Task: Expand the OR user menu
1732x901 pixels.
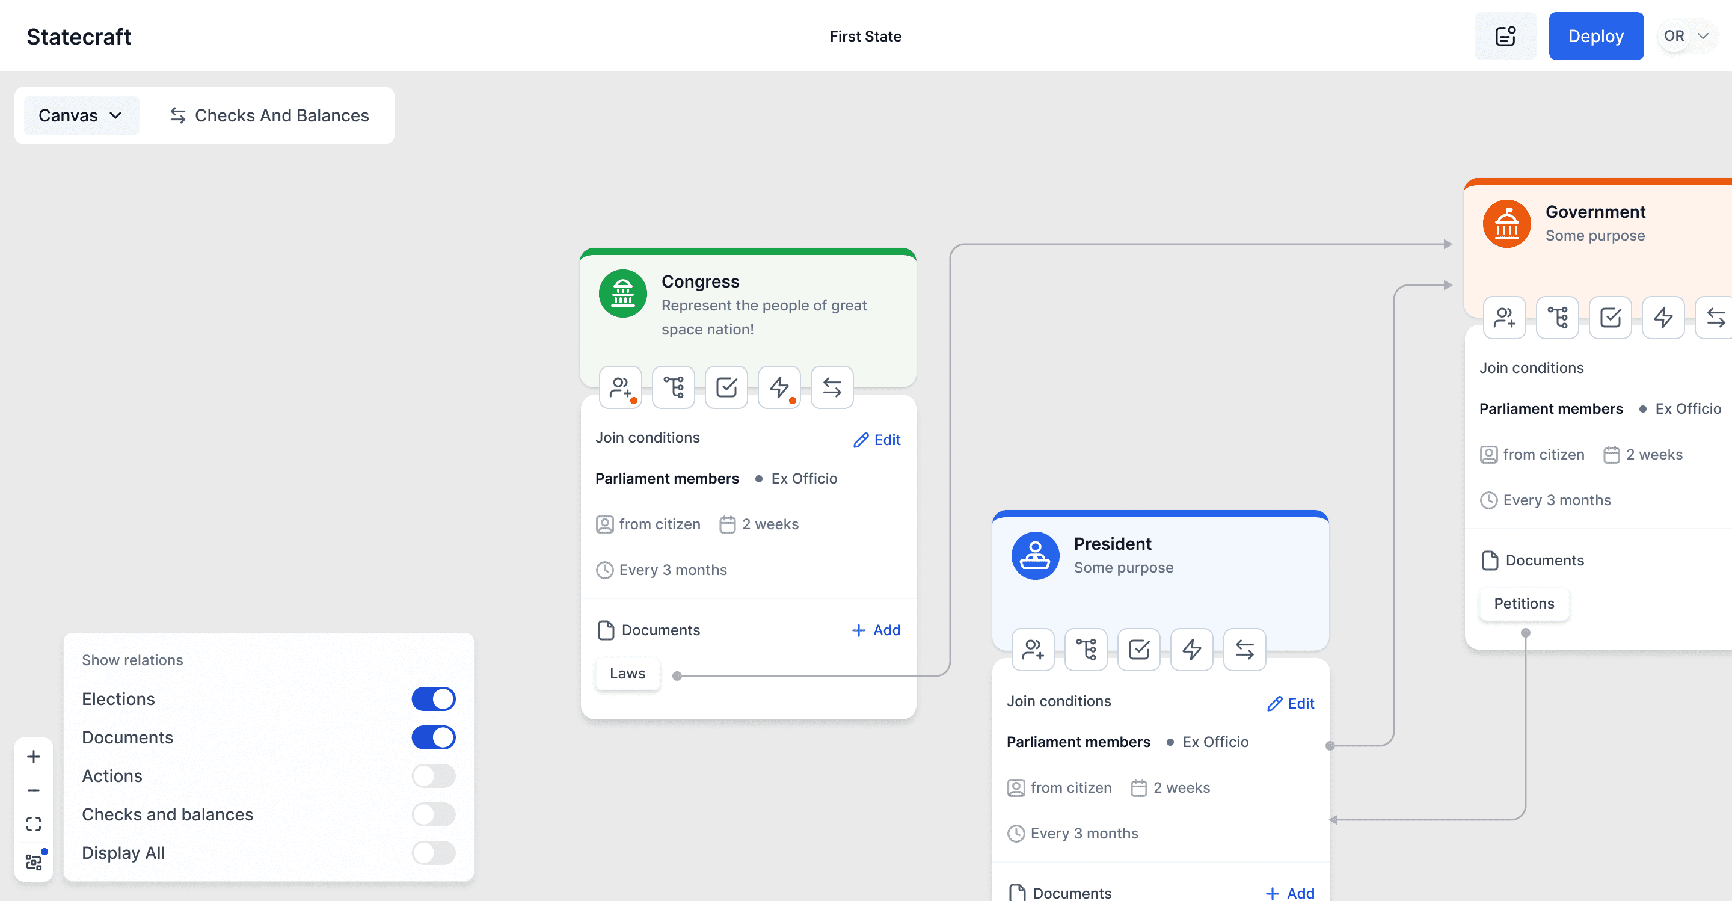Action: tap(1687, 36)
